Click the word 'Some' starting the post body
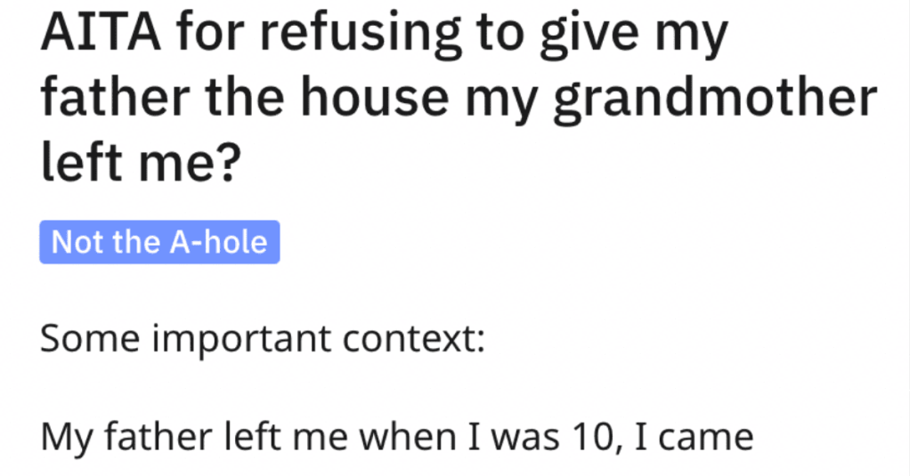The height and width of the screenshot is (476, 910). 90,339
